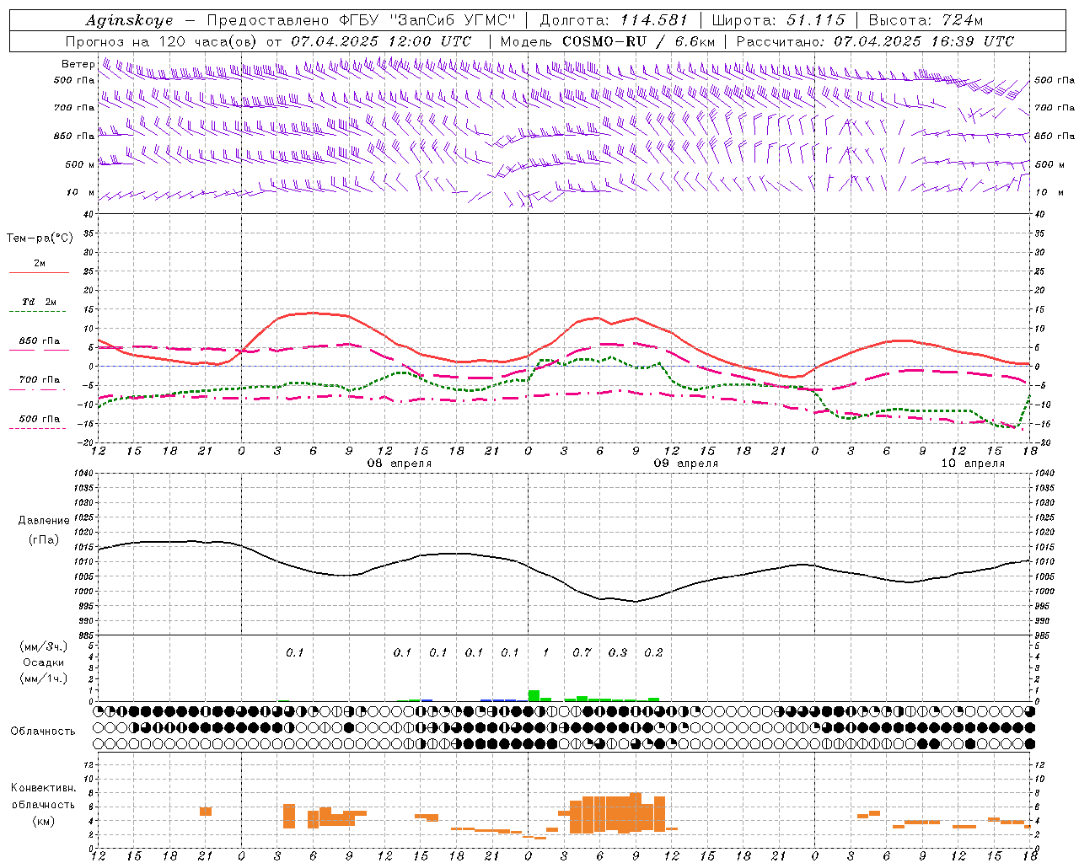This screenshot has width=1079, height=863.
Task: Click the "(мм/1ч.)" hourly precipitation unit label
Action: point(43,678)
